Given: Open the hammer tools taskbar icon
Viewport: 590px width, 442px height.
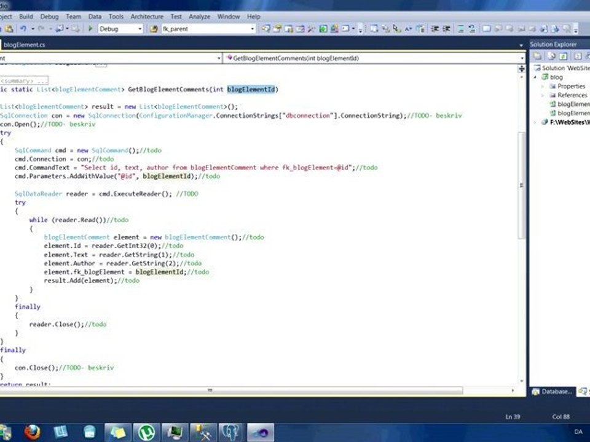Looking at the screenshot, I should pos(203,432).
